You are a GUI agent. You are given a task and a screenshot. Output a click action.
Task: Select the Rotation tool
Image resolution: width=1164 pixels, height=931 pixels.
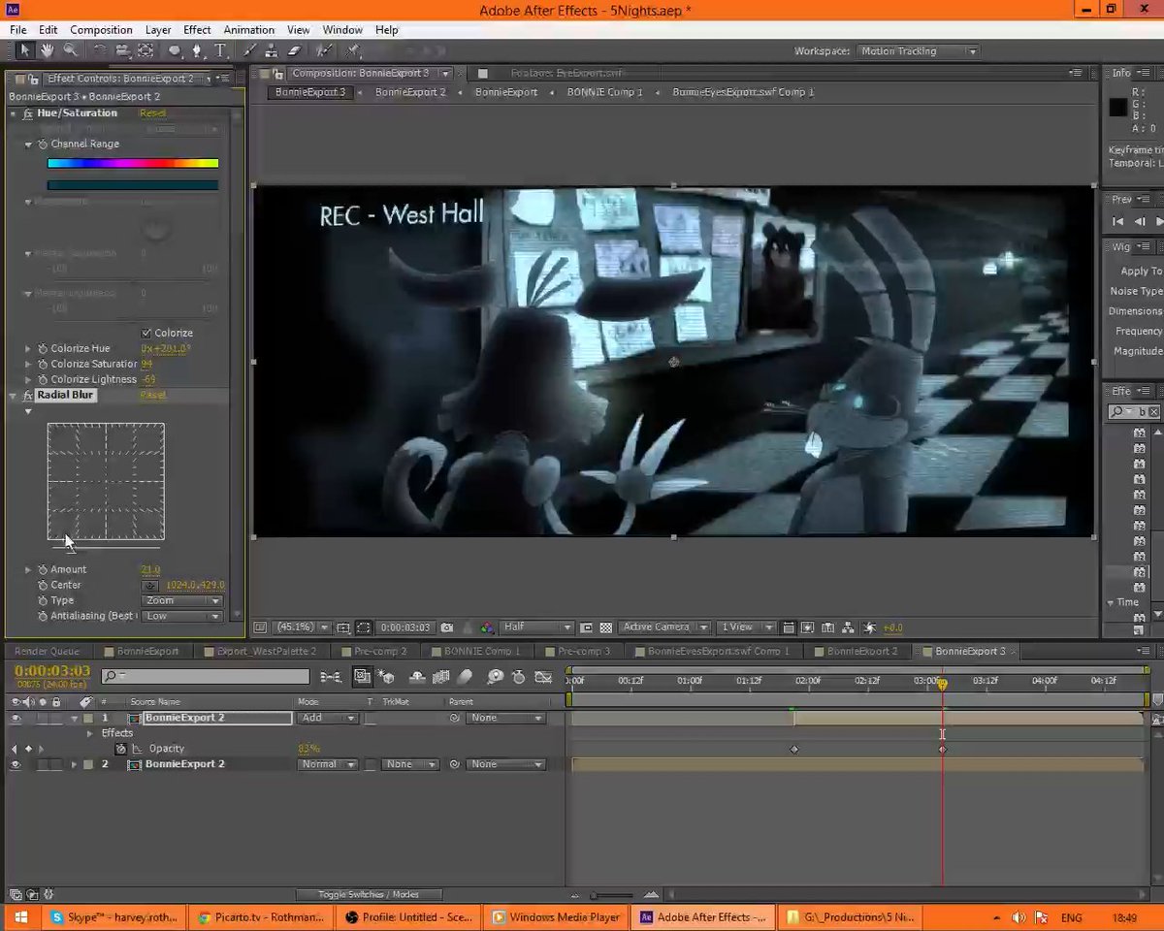click(98, 50)
